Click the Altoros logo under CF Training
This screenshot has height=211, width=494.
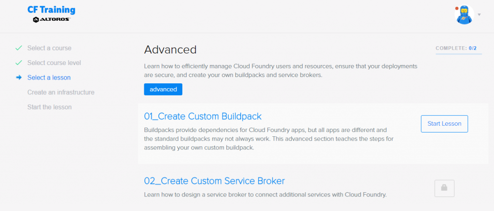51,19
